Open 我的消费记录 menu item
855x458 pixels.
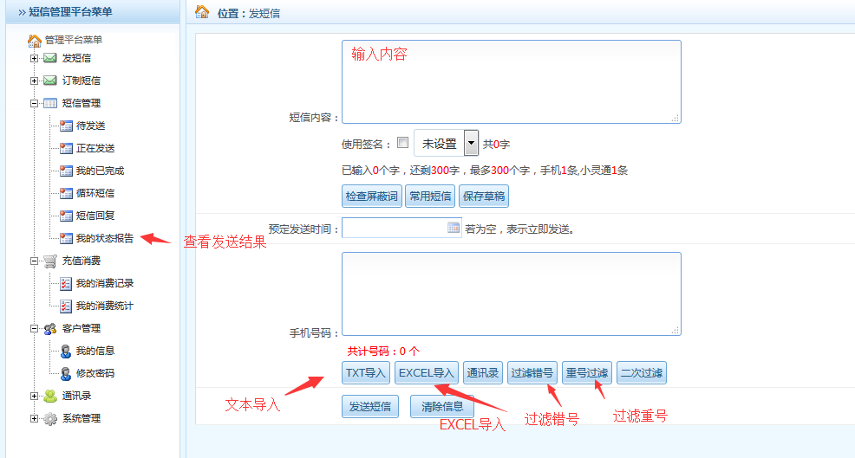pyautogui.click(x=105, y=283)
